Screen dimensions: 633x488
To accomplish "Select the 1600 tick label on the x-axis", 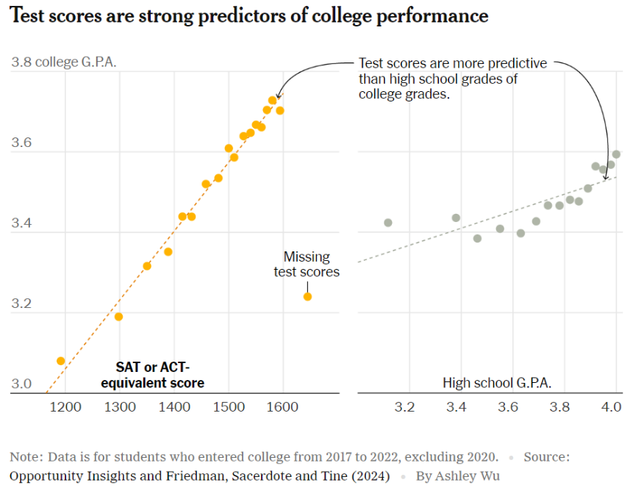I will click(282, 407).
